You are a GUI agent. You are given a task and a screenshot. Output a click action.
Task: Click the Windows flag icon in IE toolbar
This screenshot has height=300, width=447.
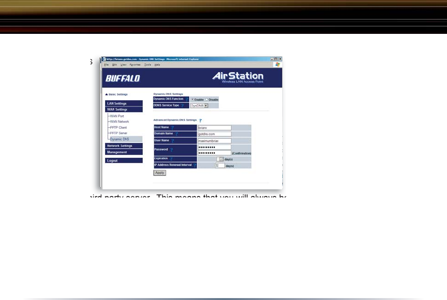pyautogui.click(x=277, y=64)
